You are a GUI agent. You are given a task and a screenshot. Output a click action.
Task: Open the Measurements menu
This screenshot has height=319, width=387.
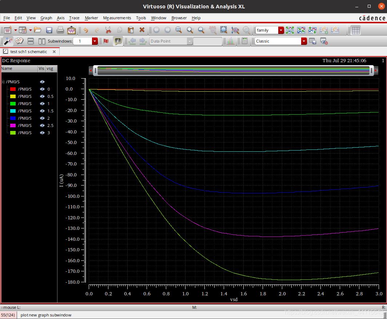click(x=117, y=18)
